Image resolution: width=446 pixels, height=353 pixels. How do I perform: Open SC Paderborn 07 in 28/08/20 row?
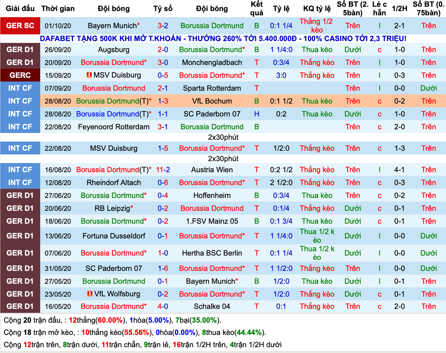pos(212,114)
